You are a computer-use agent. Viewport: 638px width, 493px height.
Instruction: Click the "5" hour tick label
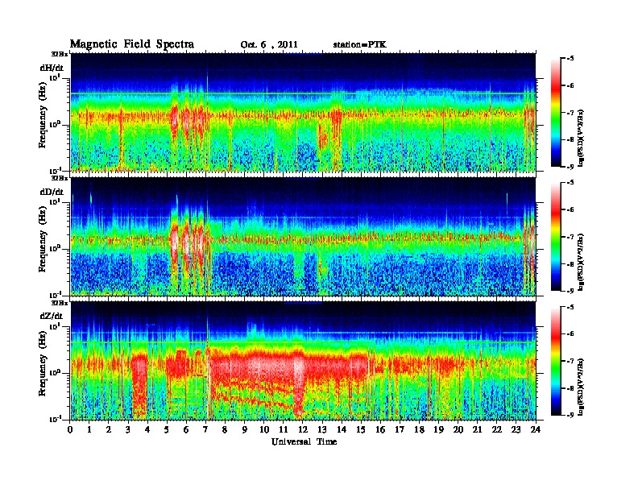click(167, 430)
